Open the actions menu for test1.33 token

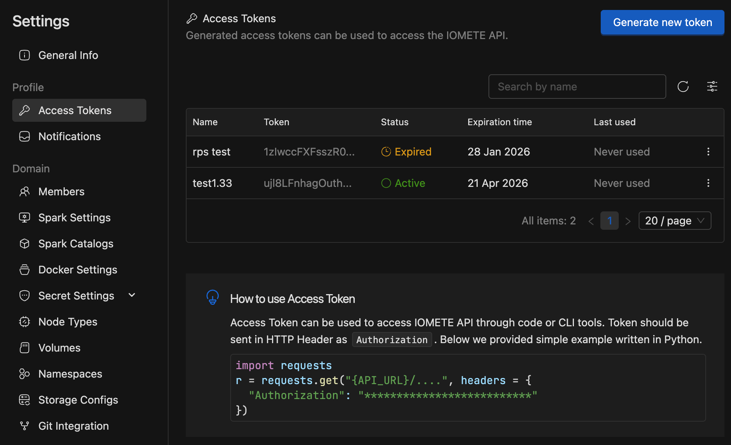[x=708, y=183]
